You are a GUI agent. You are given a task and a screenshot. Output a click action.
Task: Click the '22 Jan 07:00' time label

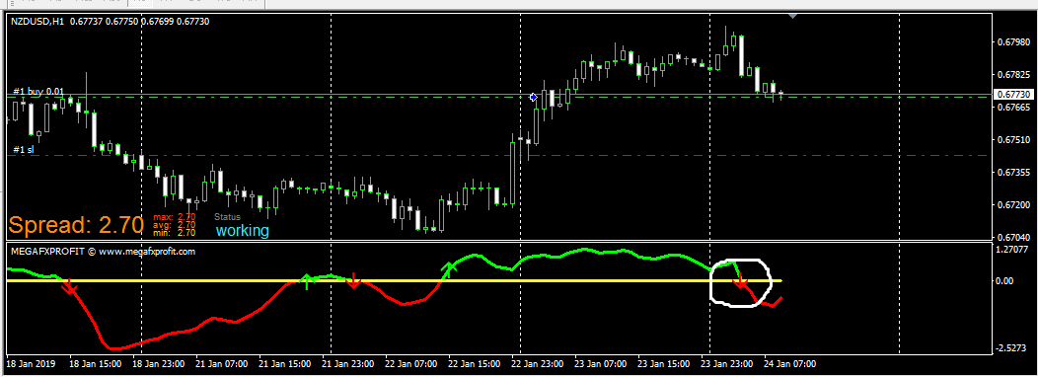(411, 364)
